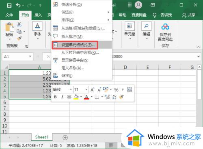Cut the selection with scissors icon
Image resolution: width=203 pixels, height=149 pixels.
[x=19, y=24]
